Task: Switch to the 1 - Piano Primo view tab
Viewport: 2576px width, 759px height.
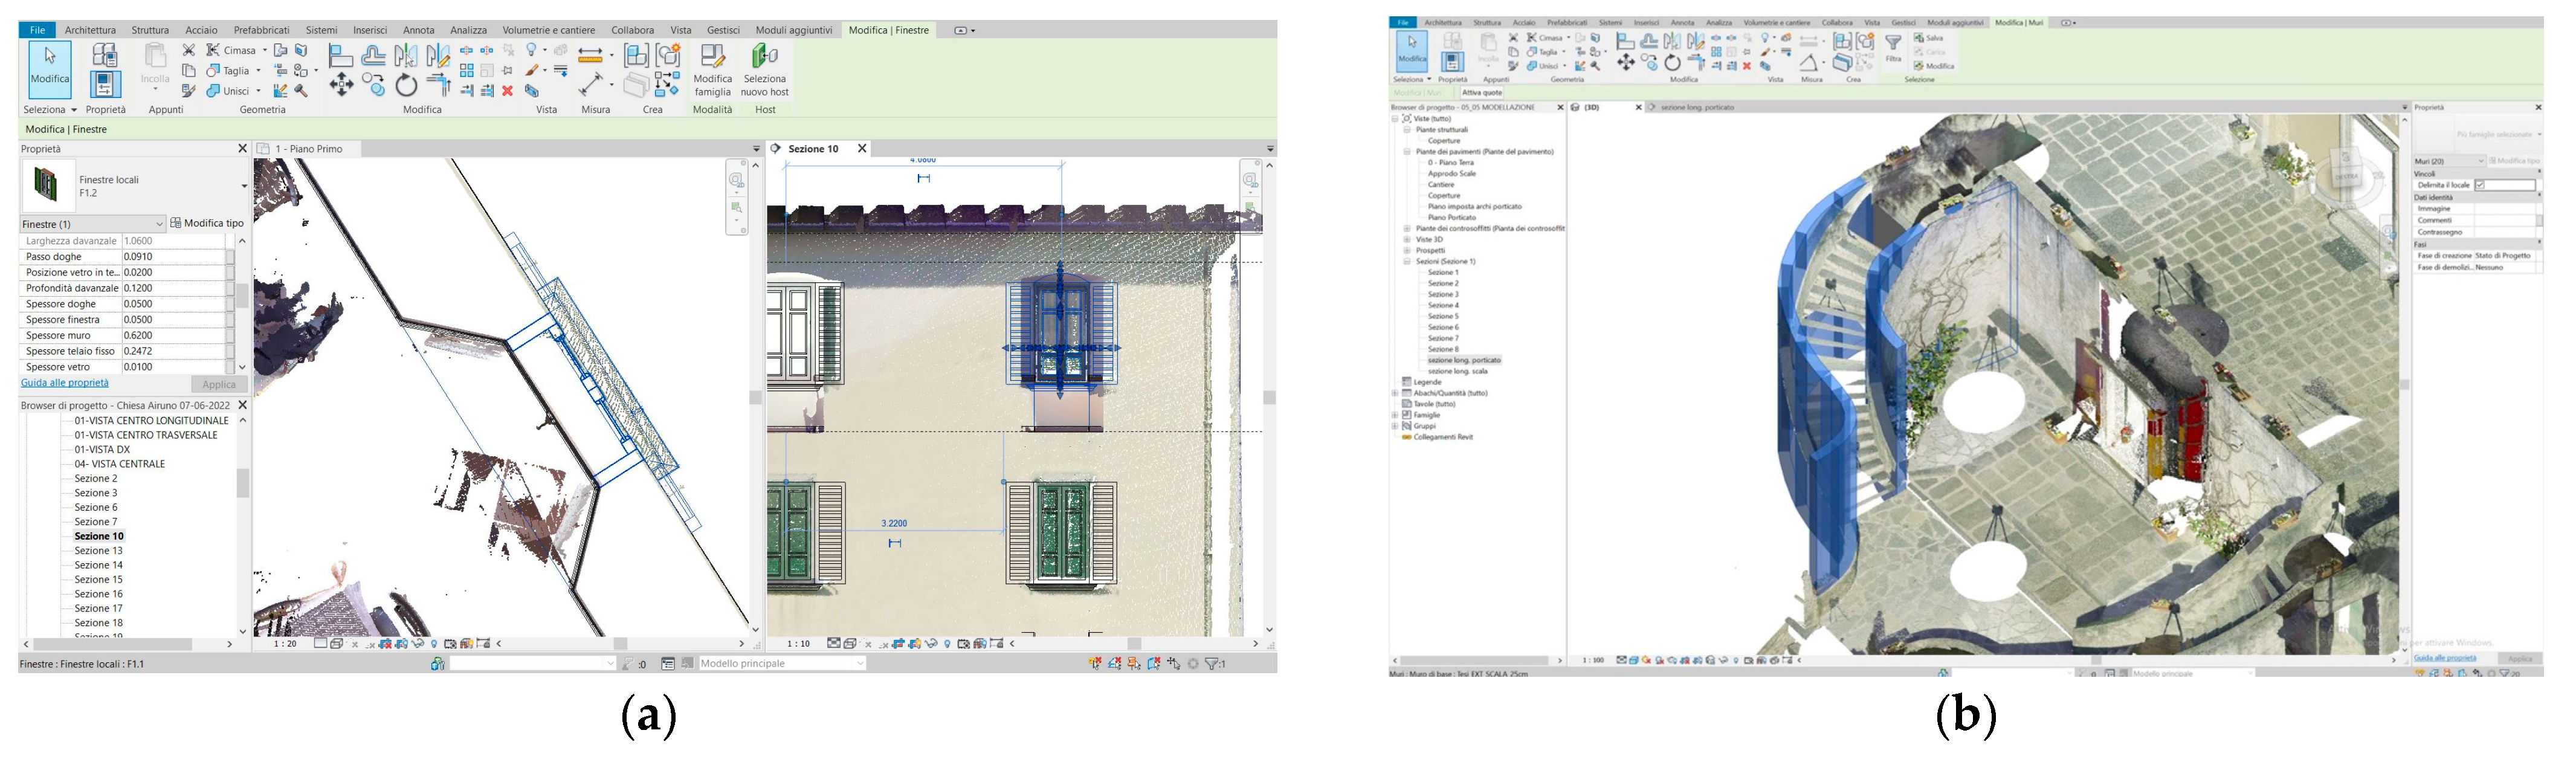Action: (308, 149)
